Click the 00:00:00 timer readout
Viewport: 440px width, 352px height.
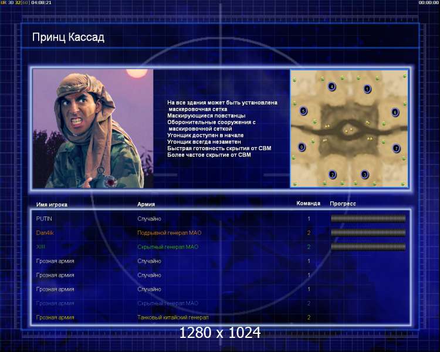tap(428, 2)
